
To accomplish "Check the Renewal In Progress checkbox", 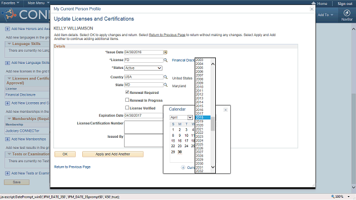I will 127,100.
